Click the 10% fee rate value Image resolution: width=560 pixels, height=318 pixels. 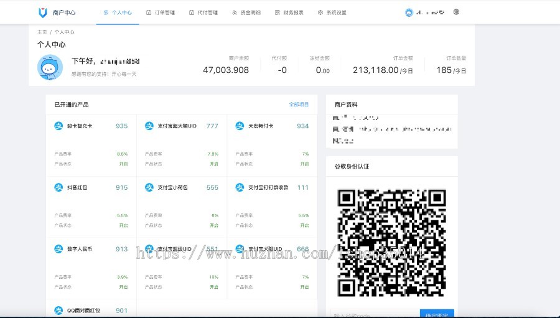pos(213,277)
